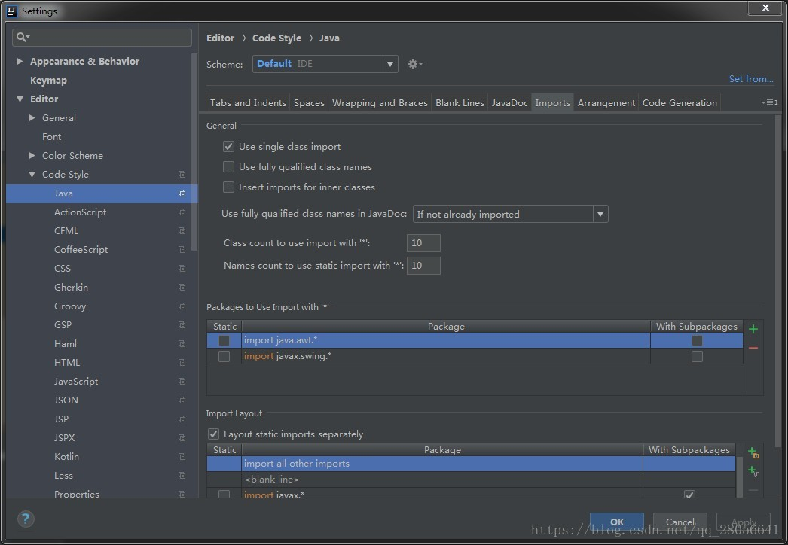Click copy icon next to Kotlin
This screenshot has height=545, width=788.
tap(182, 457)
